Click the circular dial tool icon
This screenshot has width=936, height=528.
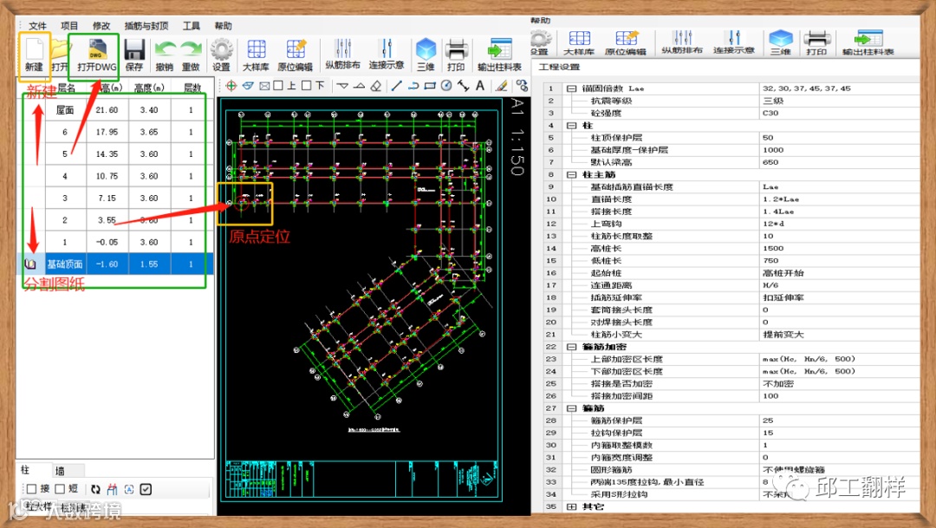coord(446,86)
